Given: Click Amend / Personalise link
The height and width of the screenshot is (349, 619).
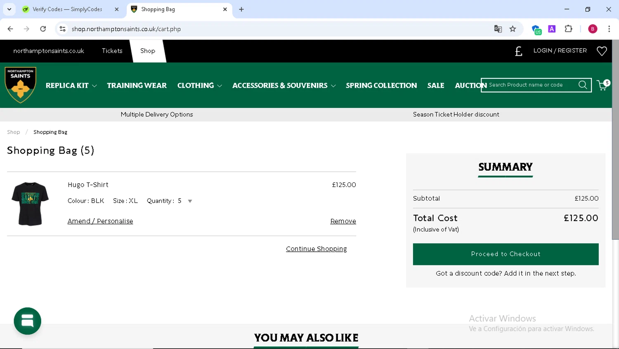Looking at the screenshot, I should (x=100, y=221).
